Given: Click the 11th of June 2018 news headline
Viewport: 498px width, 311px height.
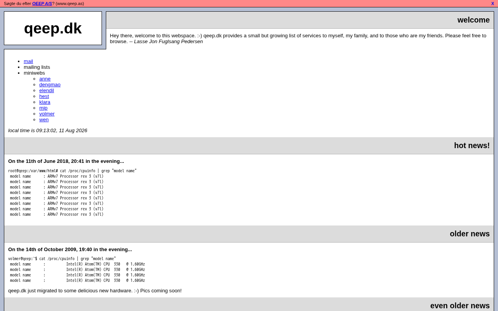Looking at the screenshot, I should [x=66, y=161].
